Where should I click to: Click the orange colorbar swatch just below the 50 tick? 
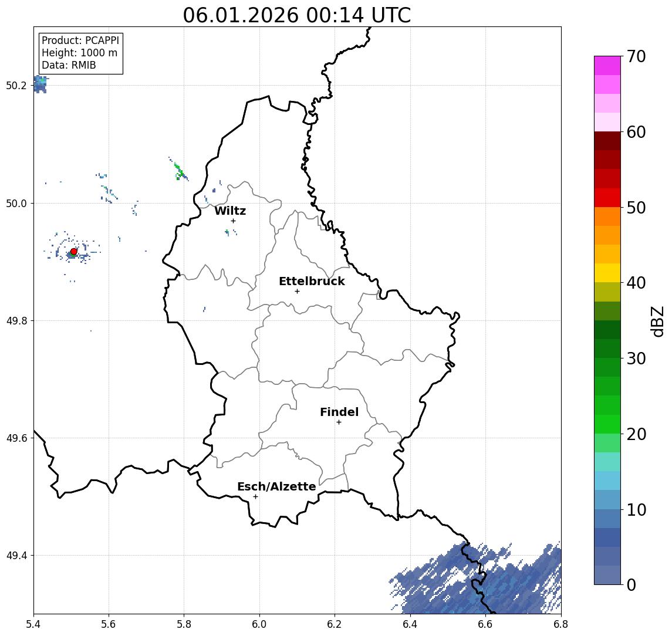[x=607, y=216]
